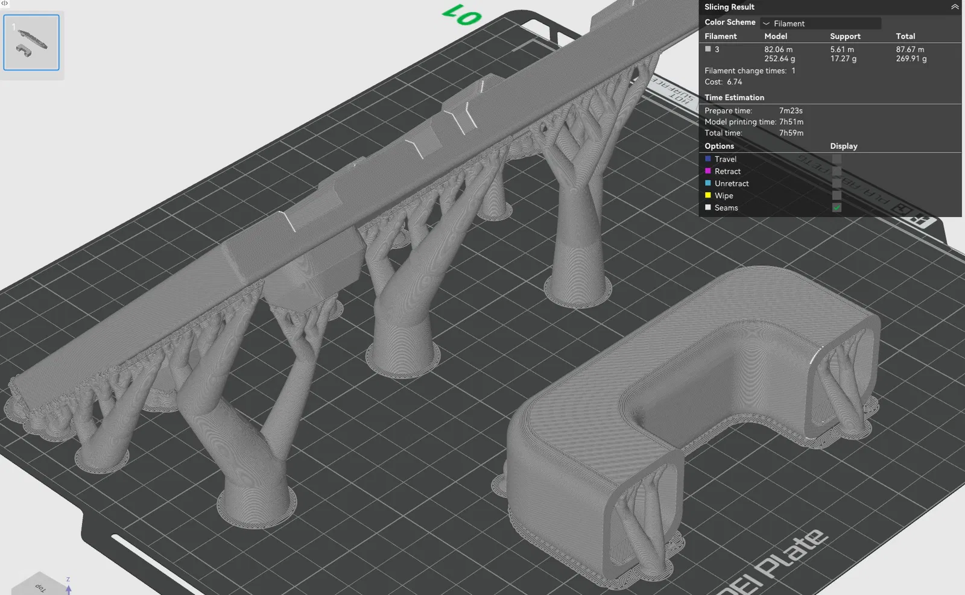Image resolution: width=965 pixels, height=595 pixels.
Task: Click the "Display" column heading
Action: [x=843, y=146]
